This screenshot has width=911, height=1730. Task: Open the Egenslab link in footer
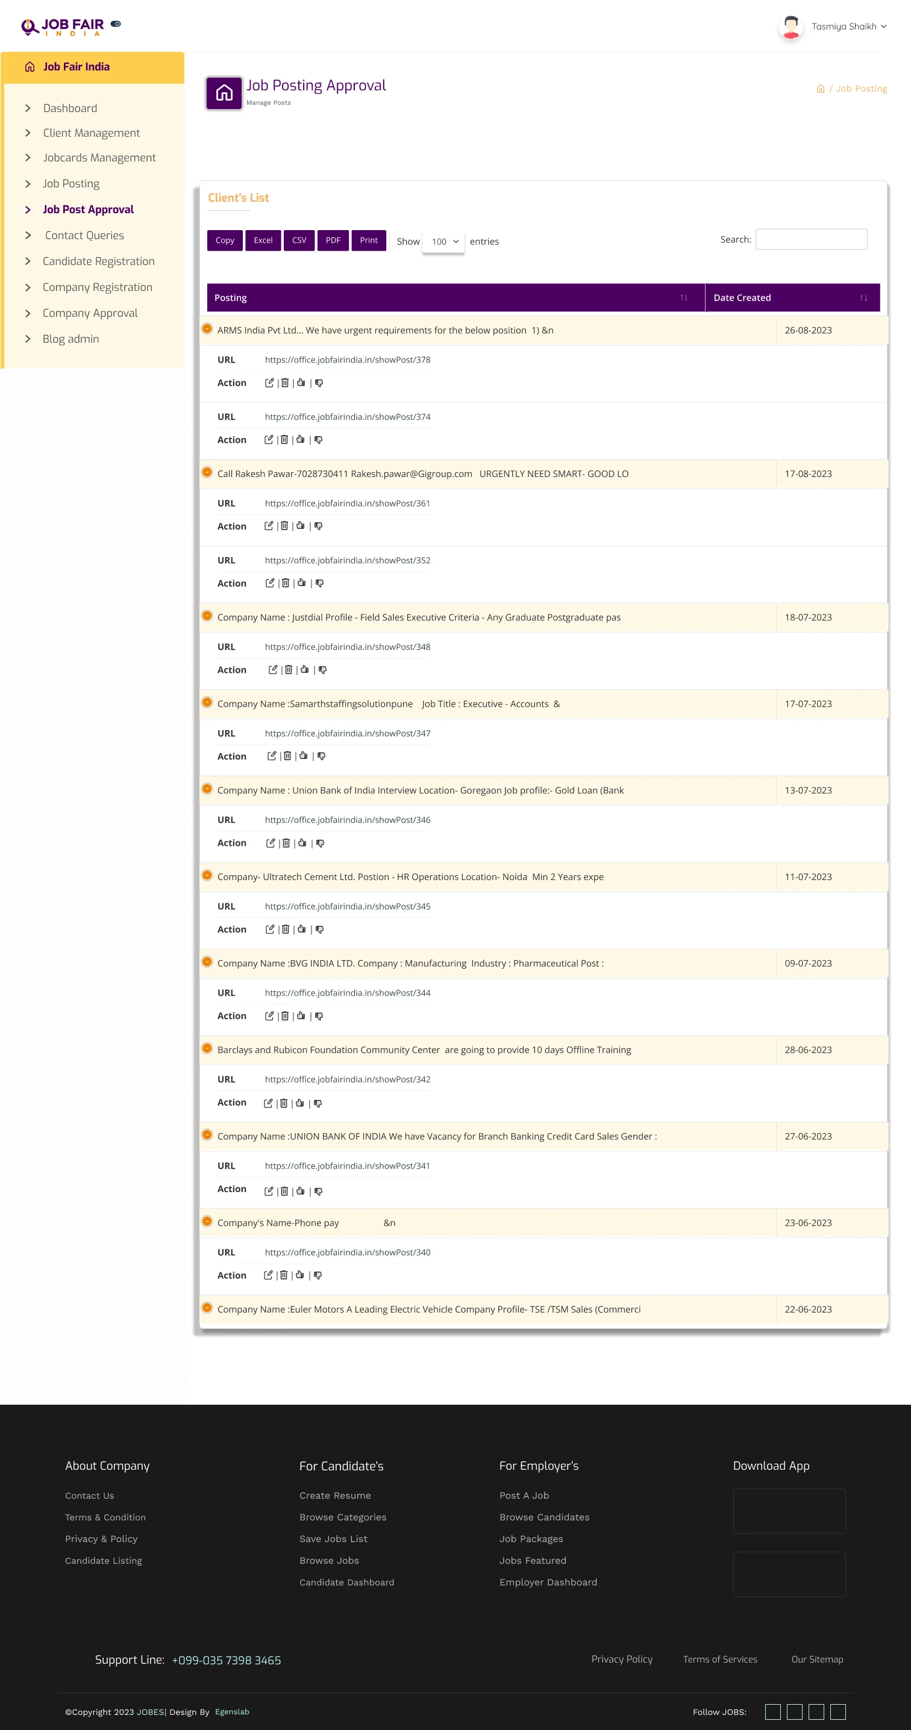pos(232,1712)
